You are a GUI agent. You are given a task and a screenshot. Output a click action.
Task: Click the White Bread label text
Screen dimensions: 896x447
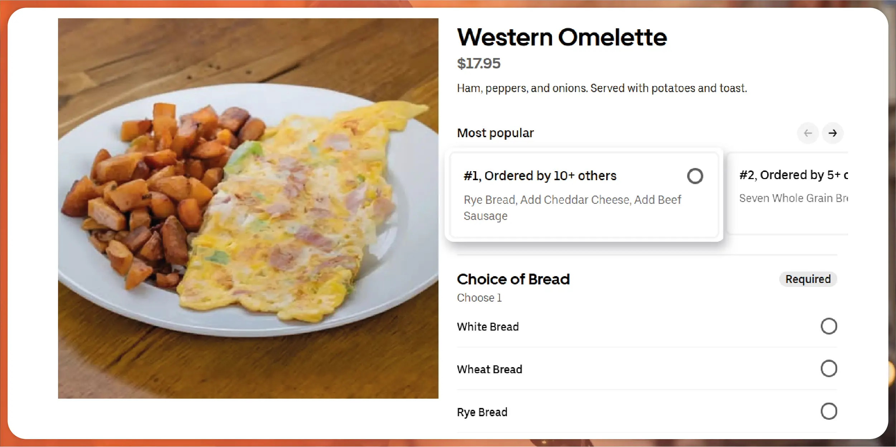tap(488, 327)
